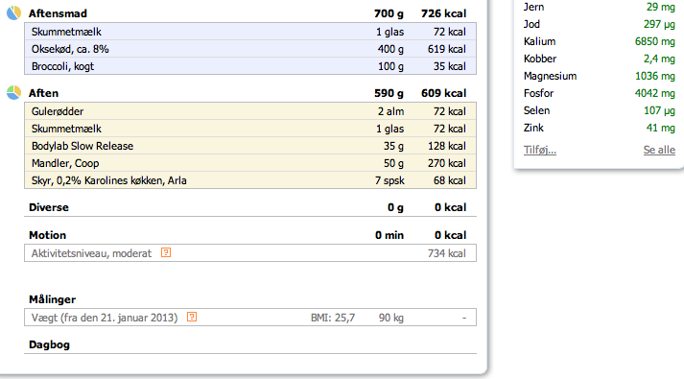
Task: Select Broccoli, kogt food row
Action: [250, 66]
